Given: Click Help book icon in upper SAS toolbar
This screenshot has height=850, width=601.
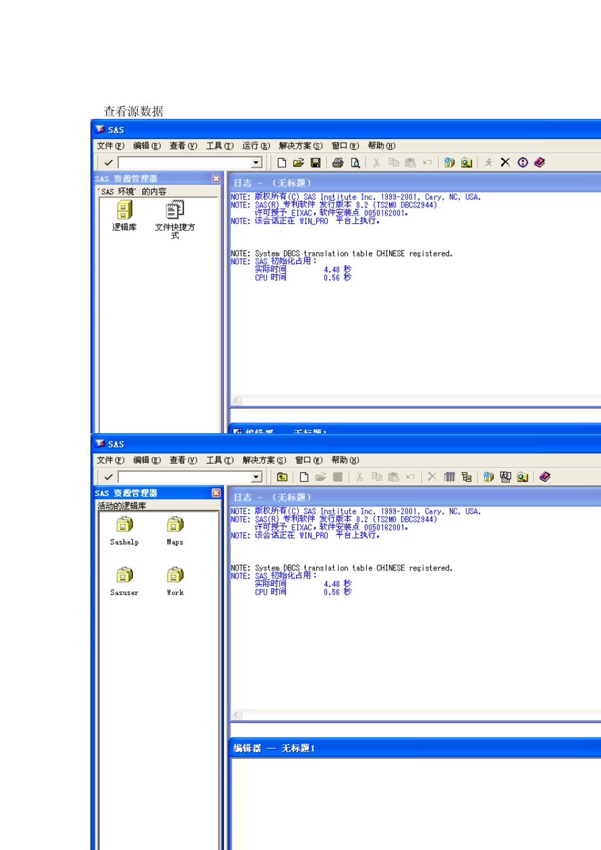Looking at the screenshot, I should (540, 163).
